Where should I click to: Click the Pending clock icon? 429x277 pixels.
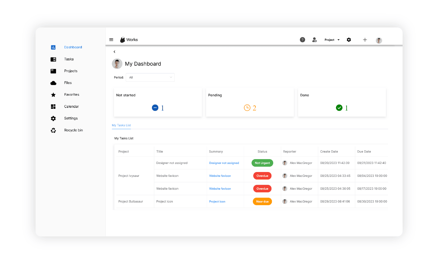247,108
